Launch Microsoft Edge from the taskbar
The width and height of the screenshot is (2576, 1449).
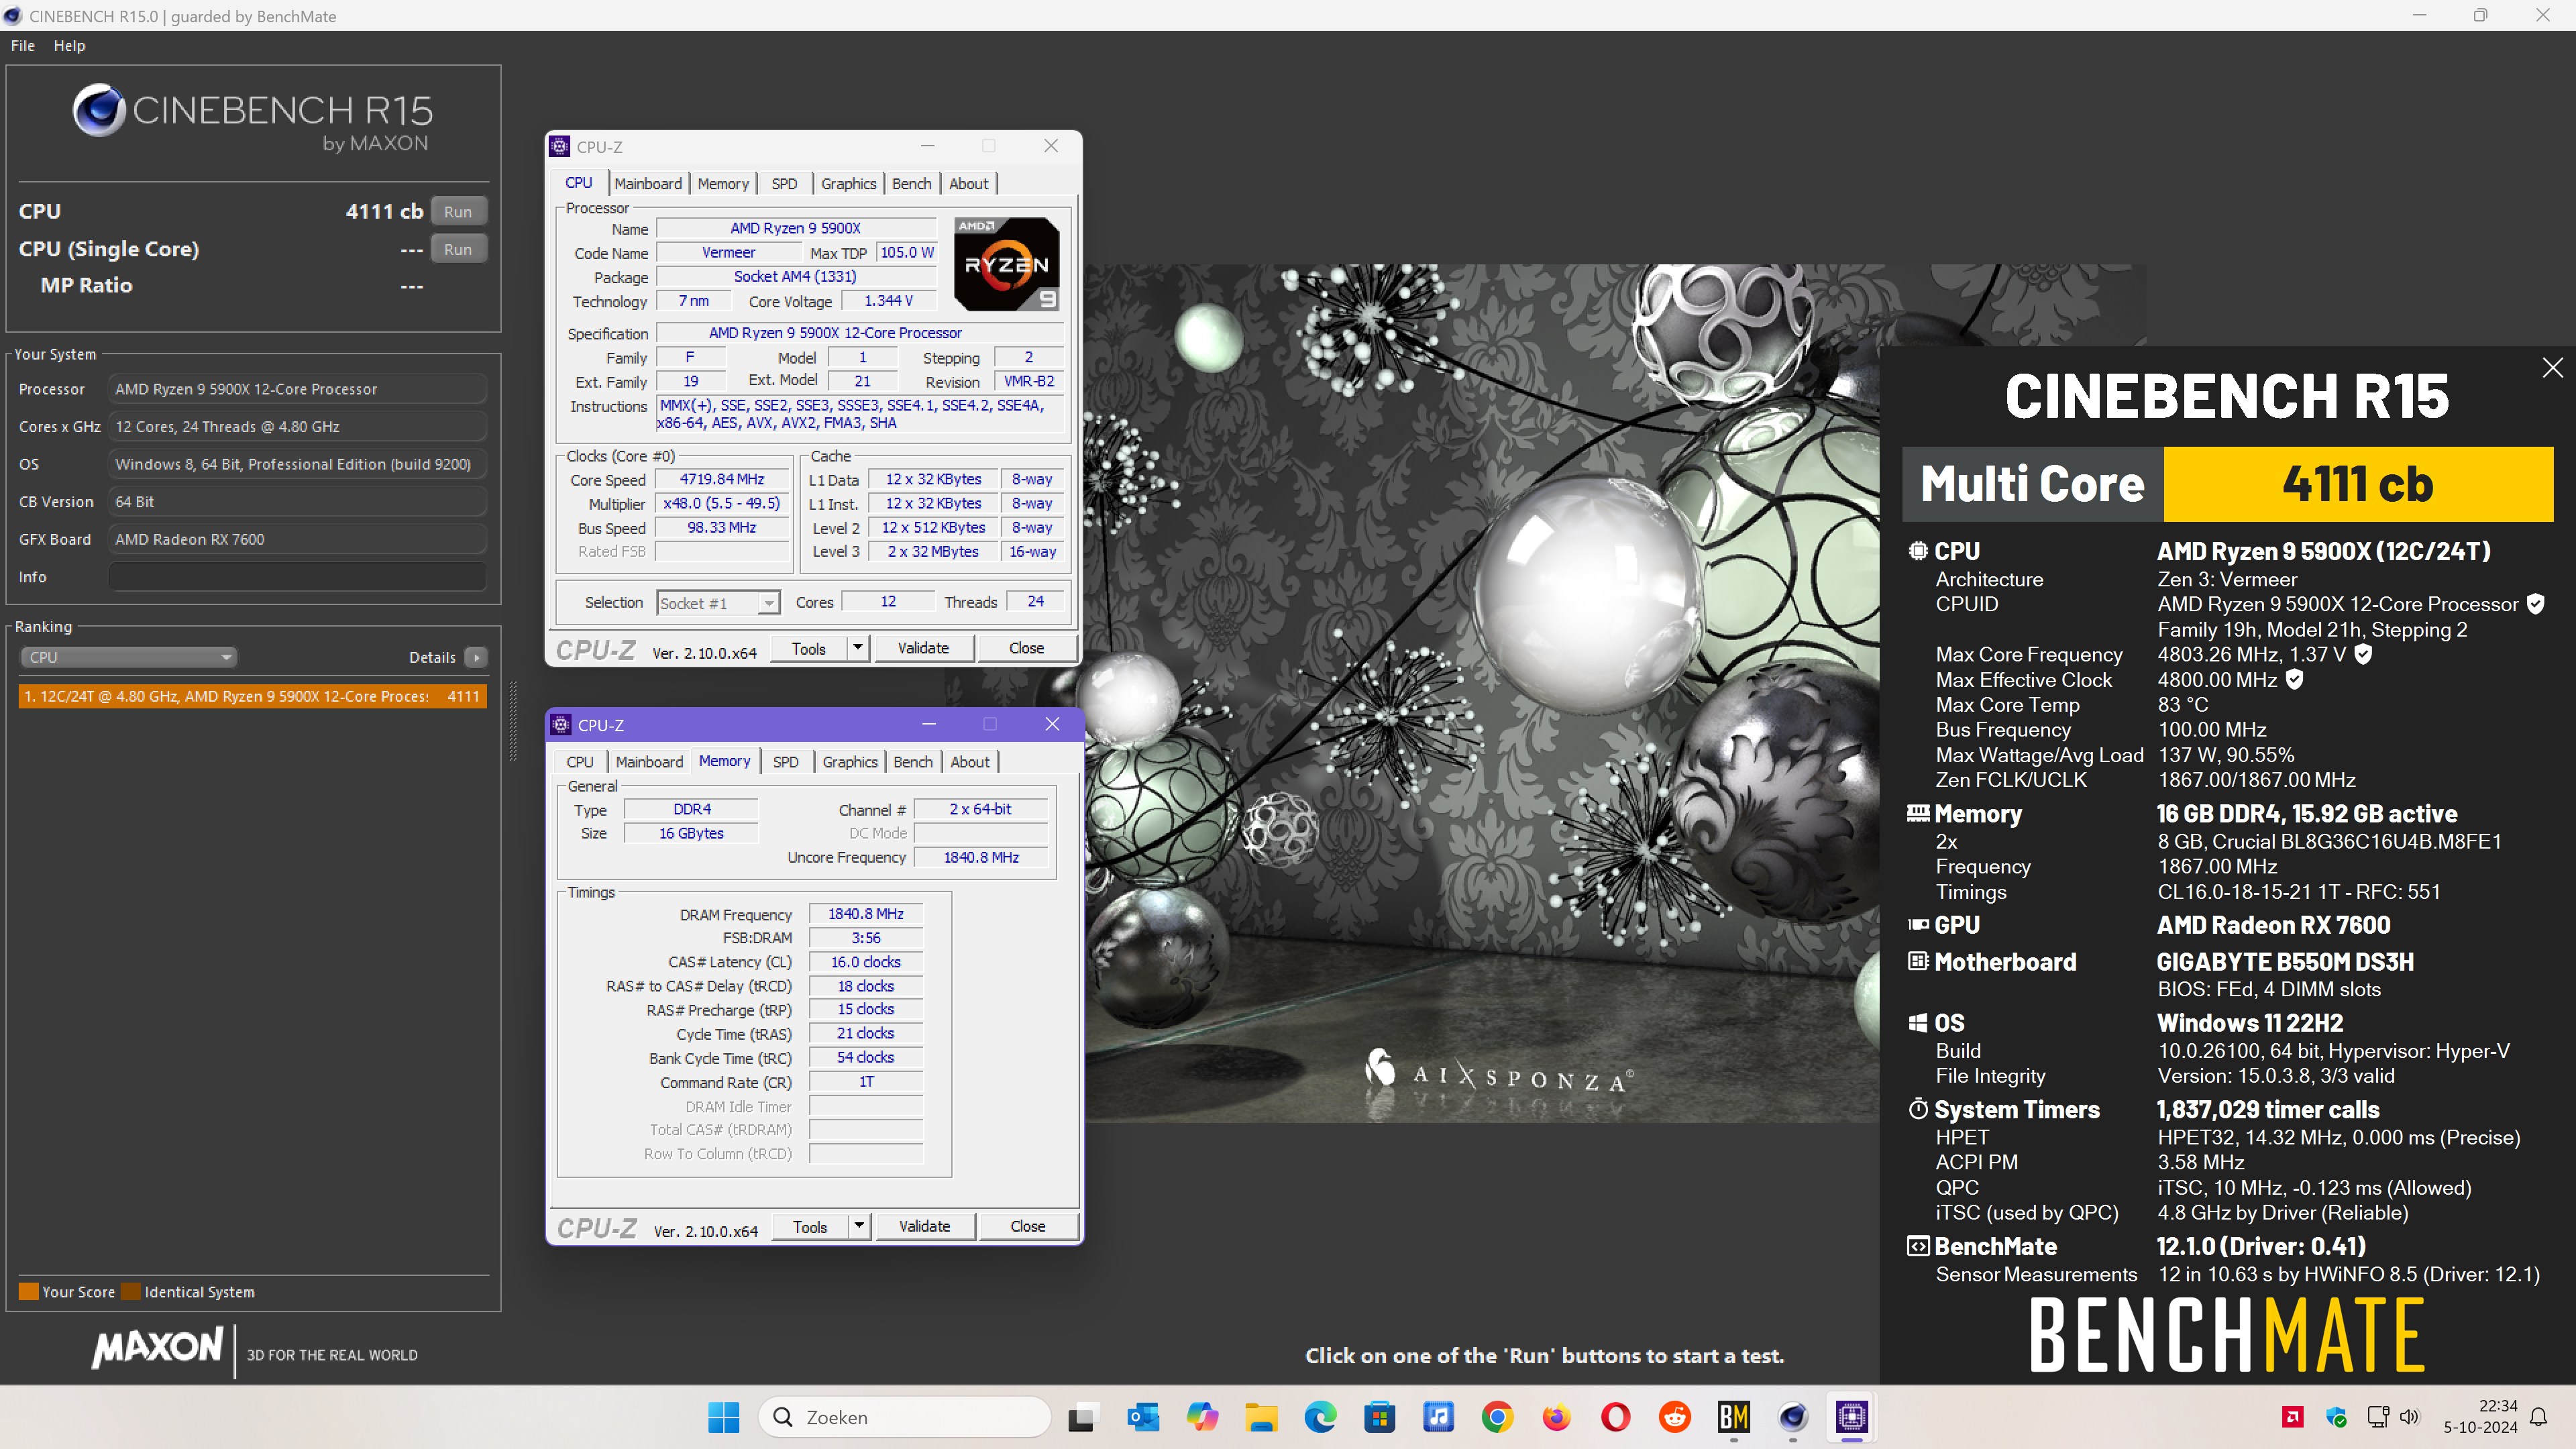coord(1320,1417)
